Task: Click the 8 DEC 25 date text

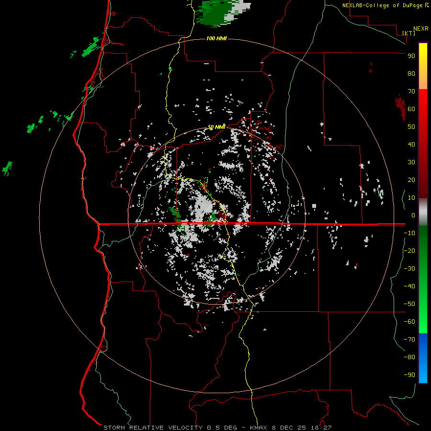Action: click(290, 428)
